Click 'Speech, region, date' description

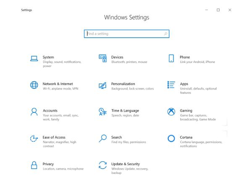(125, 115)
